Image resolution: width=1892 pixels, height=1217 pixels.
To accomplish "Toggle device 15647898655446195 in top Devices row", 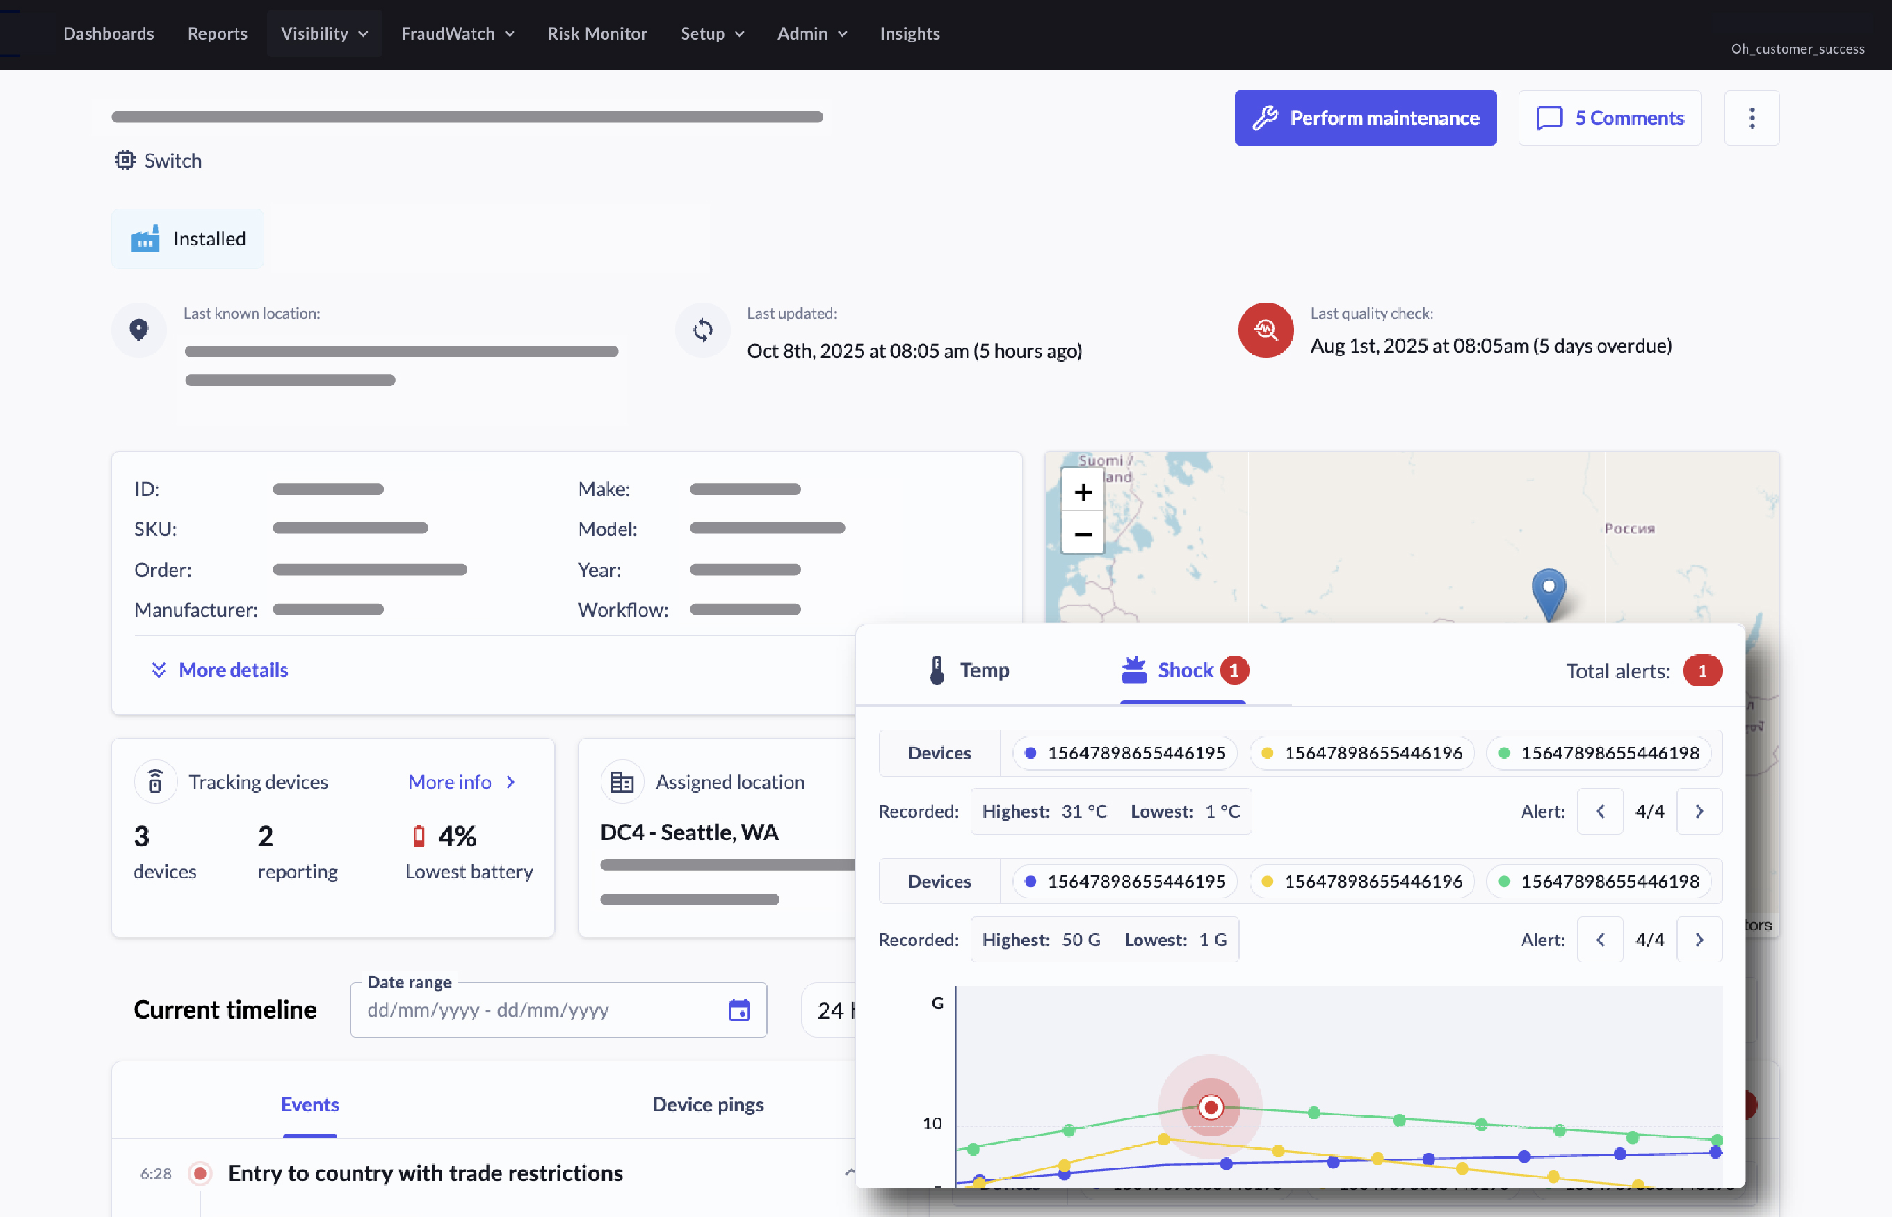I will coord(1125,752).
